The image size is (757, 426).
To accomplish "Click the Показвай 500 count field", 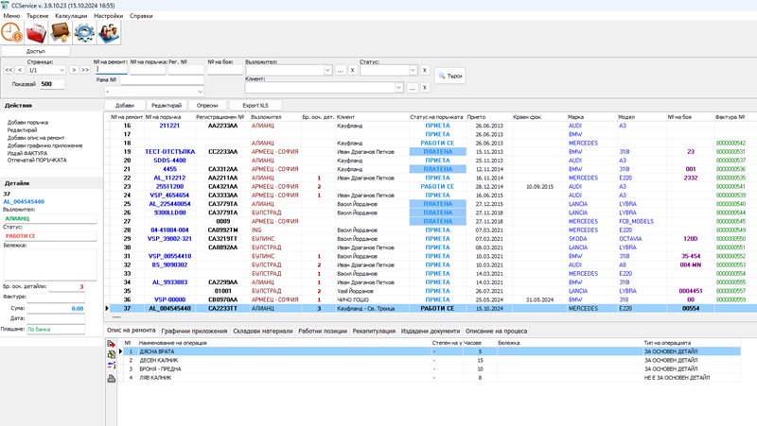I will pyautogui.click(x=52, y=84).
